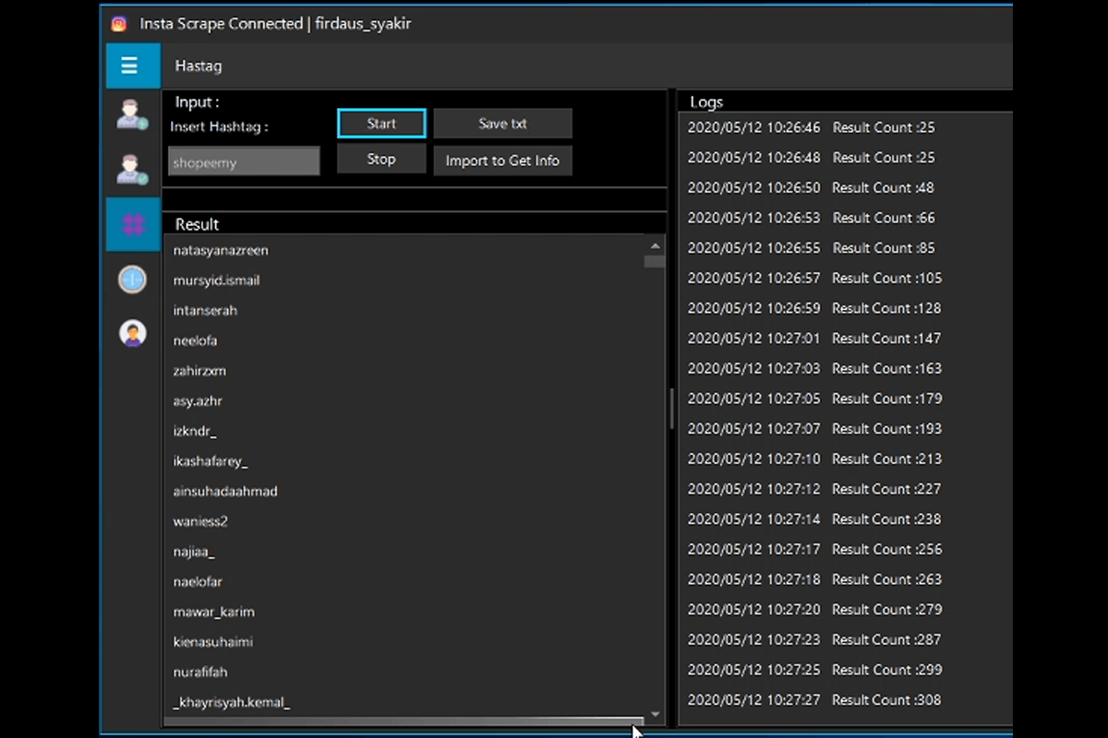Click the log entry with Result Count 279
Viewport: 1108px width, 738px height.
click(x=815, y=610)
